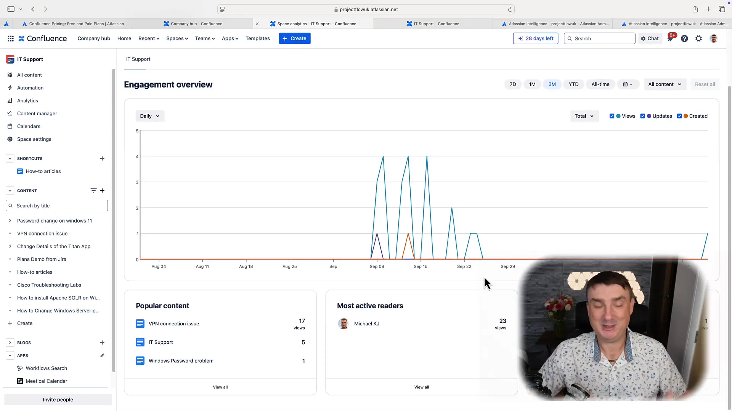
Task: Open the user profile avatar
Action: coord(714,38)
